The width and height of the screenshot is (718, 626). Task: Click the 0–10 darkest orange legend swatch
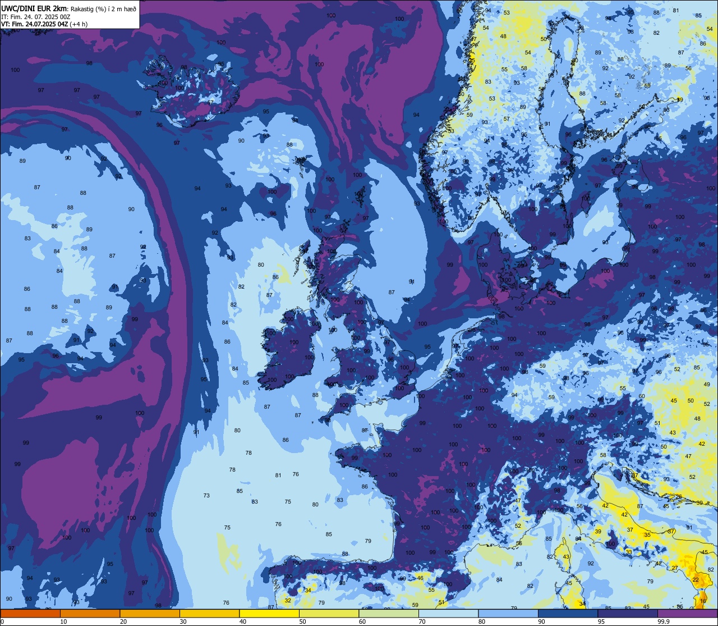[x=30, y=613]
